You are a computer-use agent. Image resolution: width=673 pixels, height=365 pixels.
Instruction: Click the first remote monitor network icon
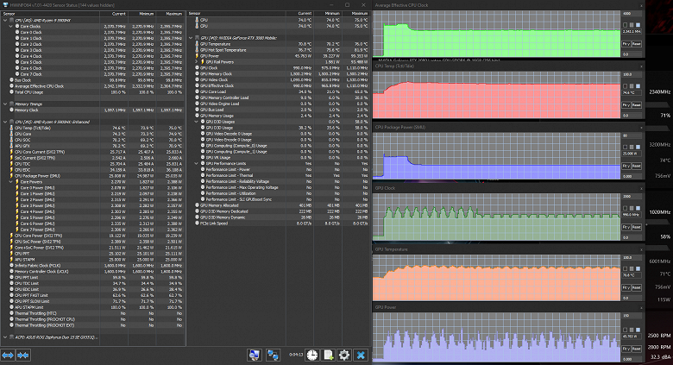255,355
